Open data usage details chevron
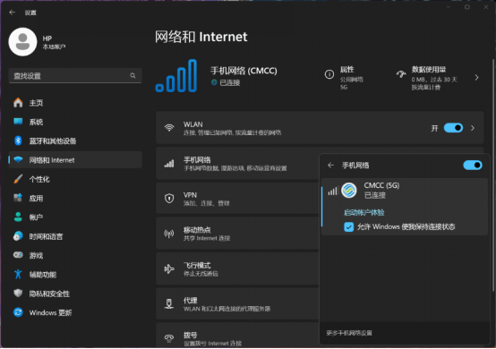The height and width of the screenshot is (349, 496). (x=476, y=78)
